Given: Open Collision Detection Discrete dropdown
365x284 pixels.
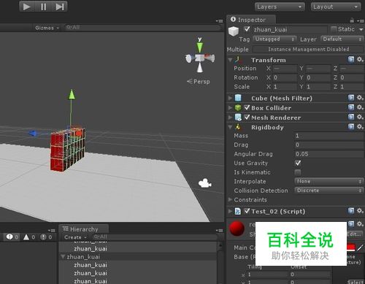Looking at the screenshot, I should coord(329,191).
